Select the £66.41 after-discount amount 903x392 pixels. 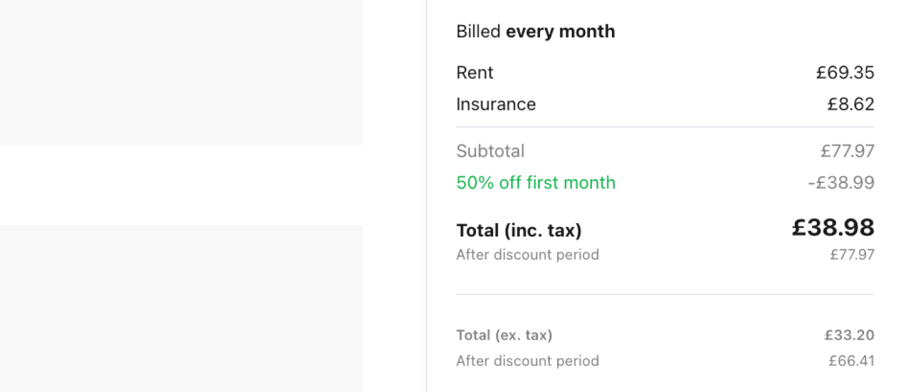click(852, 360)
